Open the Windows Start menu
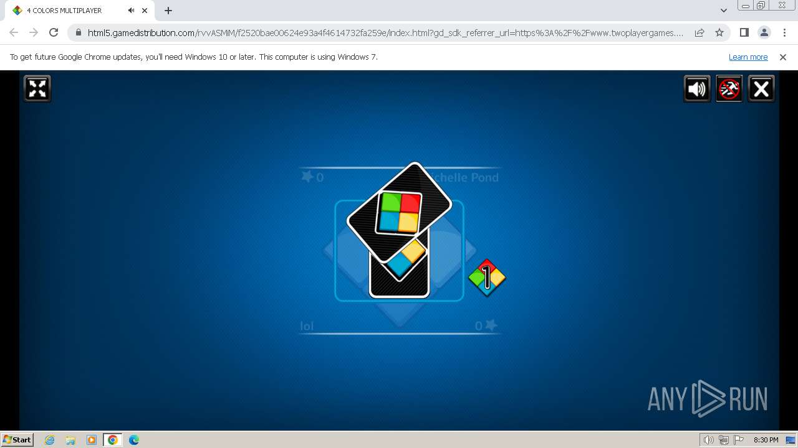The image size is (798, 448). coord(17,439)
